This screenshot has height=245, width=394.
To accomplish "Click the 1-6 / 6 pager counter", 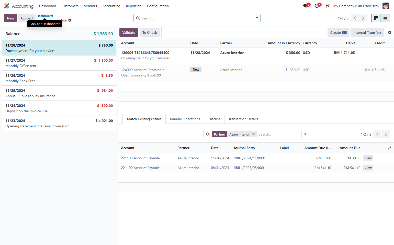I will (343, 18).
